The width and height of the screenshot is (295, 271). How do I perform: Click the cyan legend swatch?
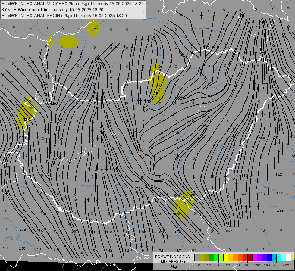pyautogui.click(x=279, y=257)
